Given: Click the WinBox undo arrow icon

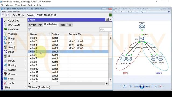Looking at the screenshot, I should 3,15.
